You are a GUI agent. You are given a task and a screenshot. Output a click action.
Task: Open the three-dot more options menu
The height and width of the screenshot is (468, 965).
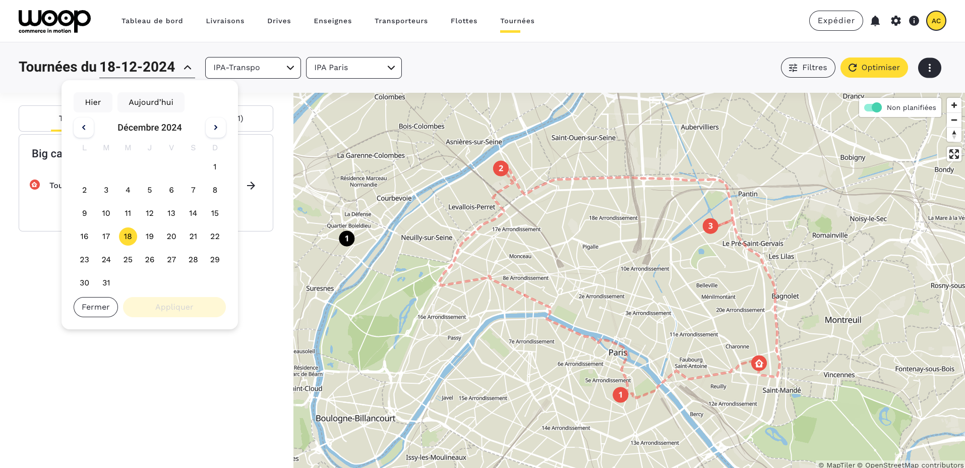[x=929, y=68]
